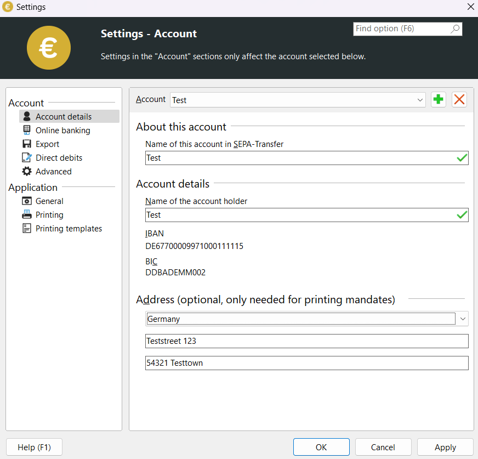This screenshot has width=478, height=459.
Task: Click the Online banking grid icon
Action: point(27,130)
